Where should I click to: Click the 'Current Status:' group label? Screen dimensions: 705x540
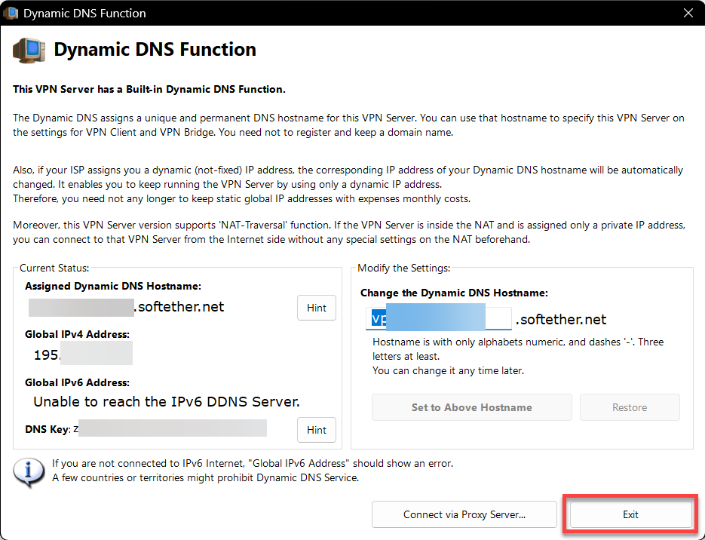54,268
